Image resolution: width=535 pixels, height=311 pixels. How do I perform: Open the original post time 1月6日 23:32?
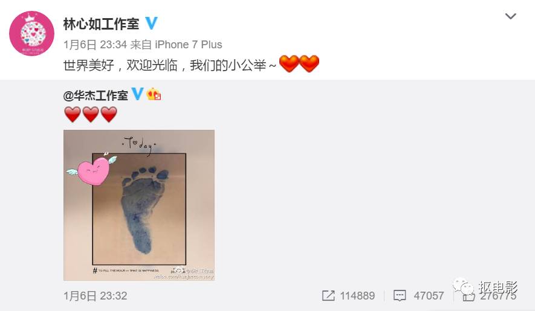click(95, 296)
